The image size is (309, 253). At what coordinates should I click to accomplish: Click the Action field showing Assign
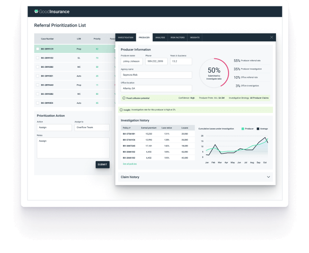coord(54,127)
